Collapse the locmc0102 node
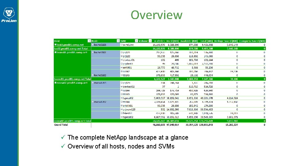 click(93, 75)
